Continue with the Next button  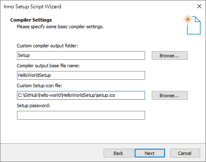[x=150, y=153]
